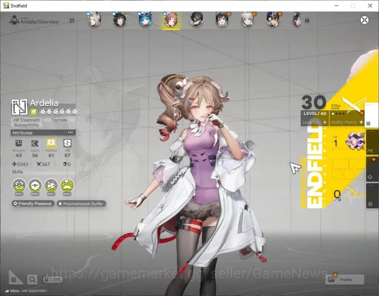Viewport: 379px width, 296px height.
Task: Click the 185ms network latency indicator
Action: tap(12, 291)
